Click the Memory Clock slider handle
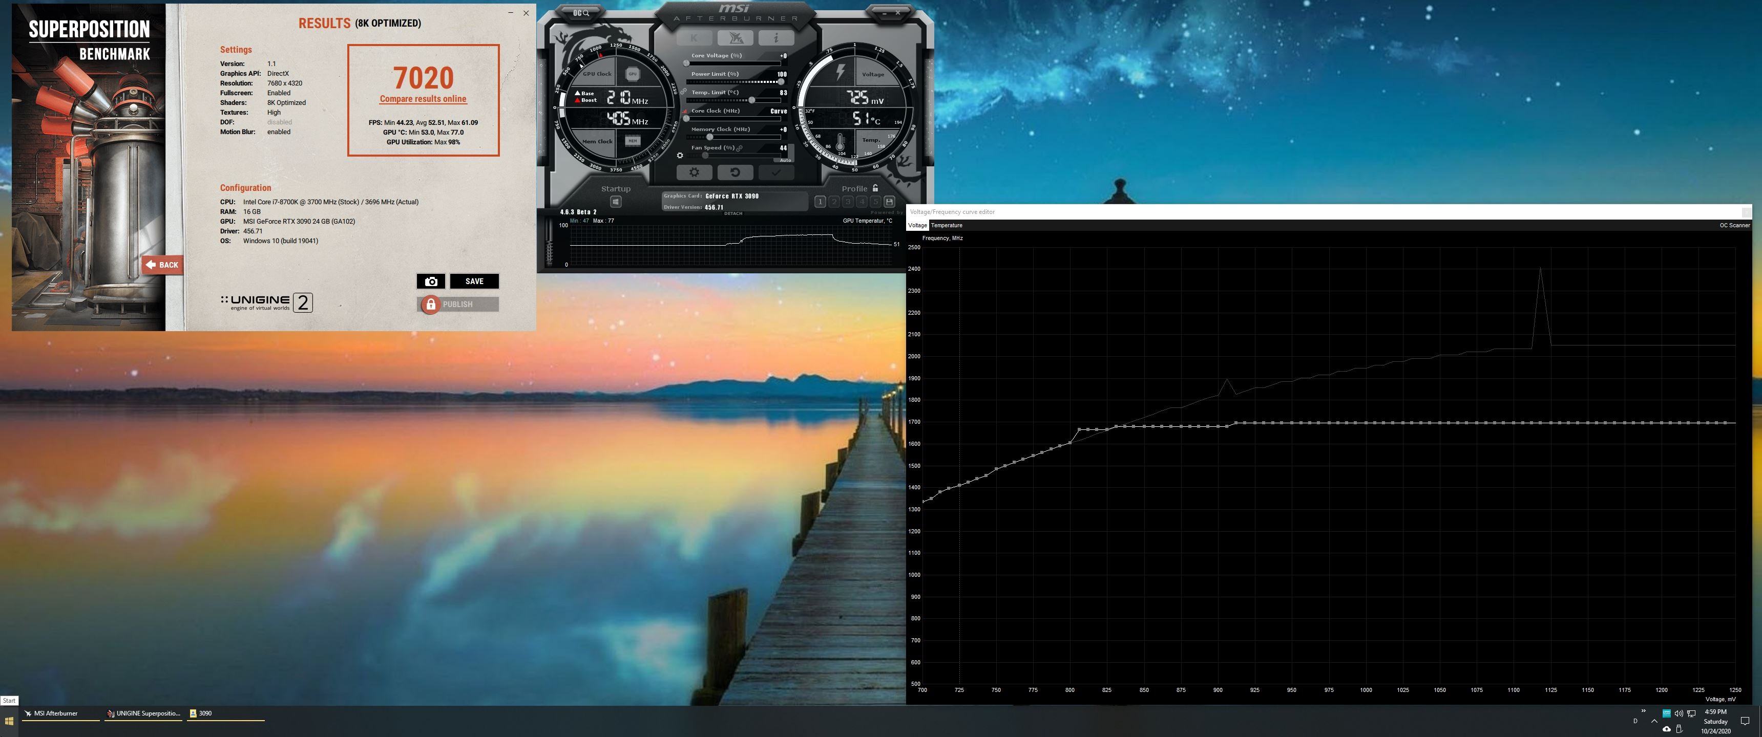 [709, 137]
